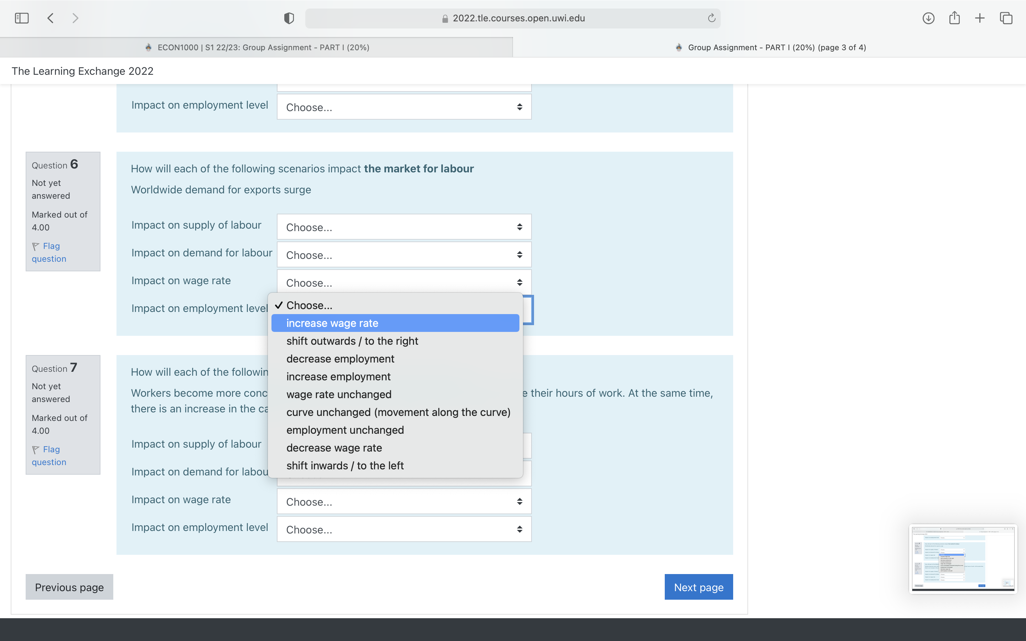Click the Previous page button
The width and height of the screenshot is (1026, 641).
click(69, 587)
